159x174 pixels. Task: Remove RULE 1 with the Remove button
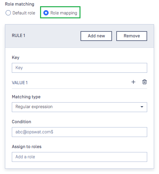point(132,36)
